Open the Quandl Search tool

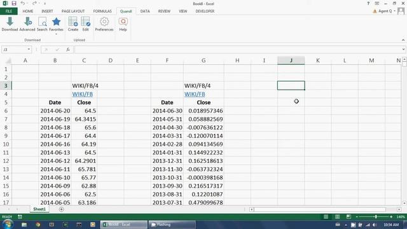(x=42, y=24)
